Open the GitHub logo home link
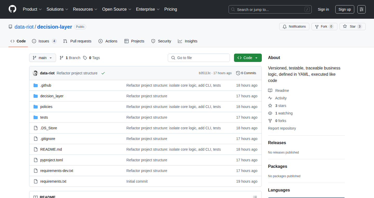This screenshot has height=198, width=374. pos(12,9)
